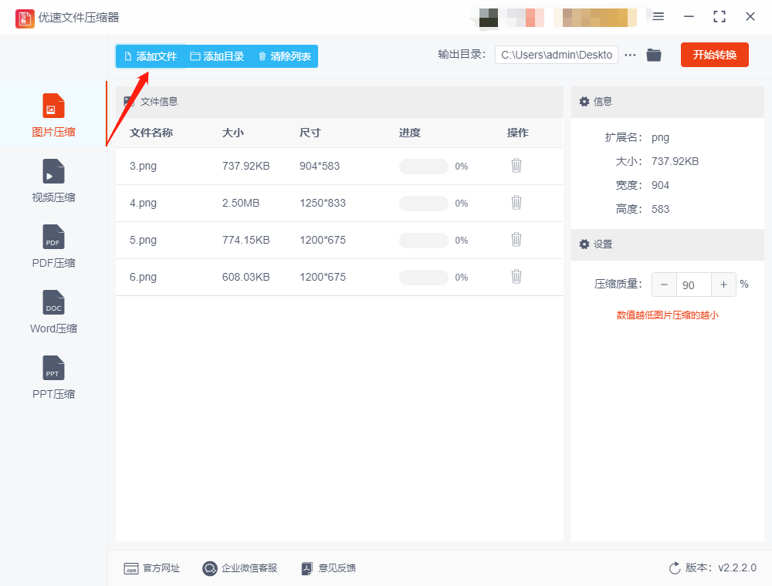Remove 6.png from the file list
This screenshot has width=772, height=586.
[516, 276]
